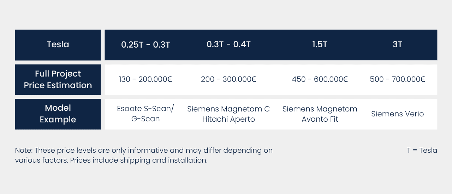The width and height of the screenshot is (452, 194).
Task: Click the 1.5T column header
Action: point(320,45)
